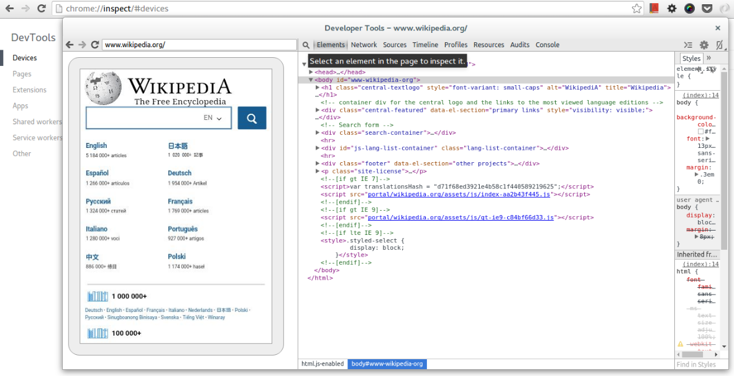734x376 pixels.
Task: Click the Wikipedia globe logo
Action: click(103, 87)
